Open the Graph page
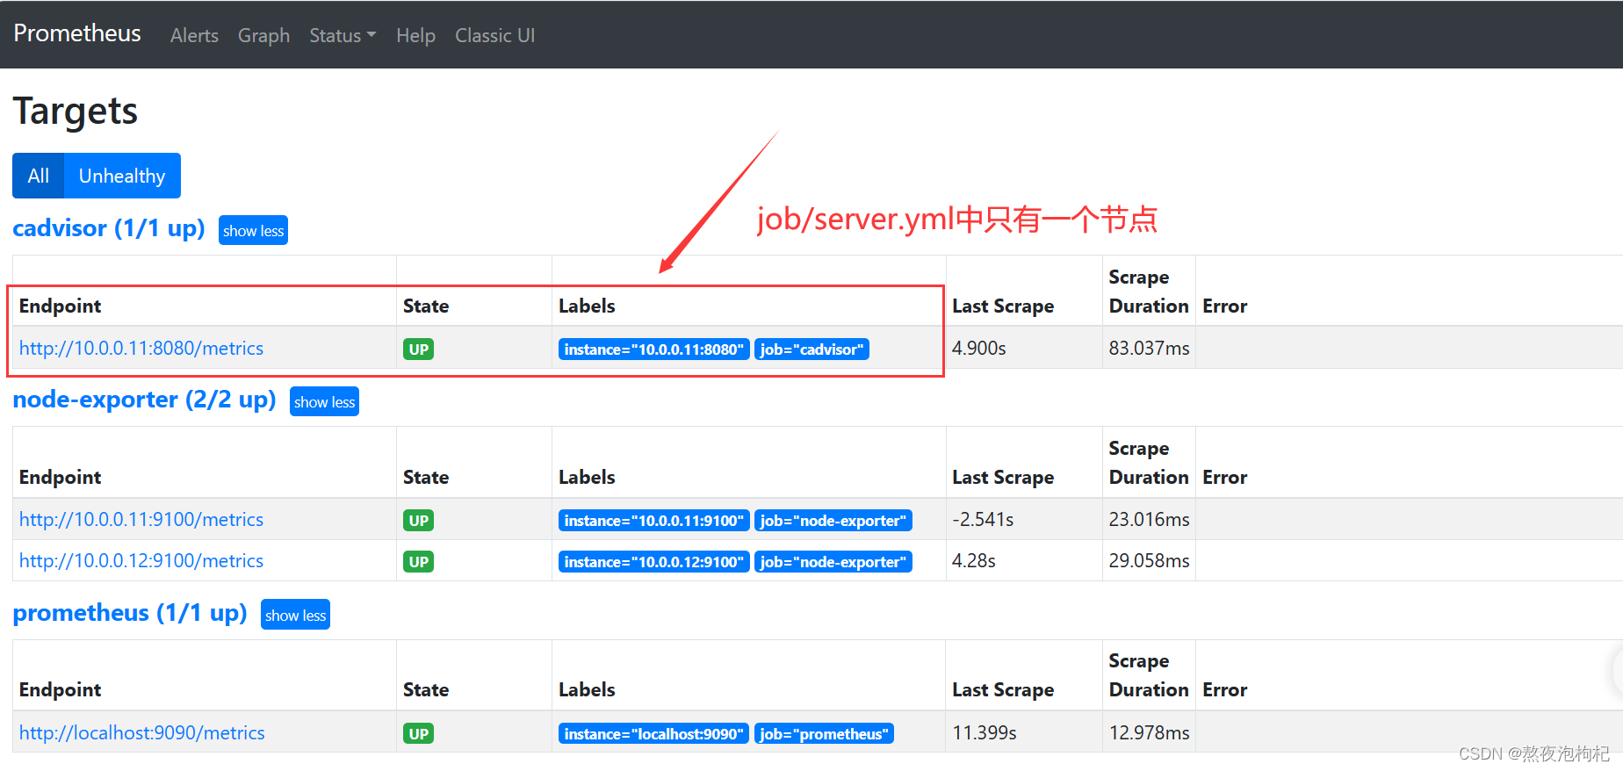Image resolution: width=1623 pixels, height=771 pixels. [x=263, y=35]
